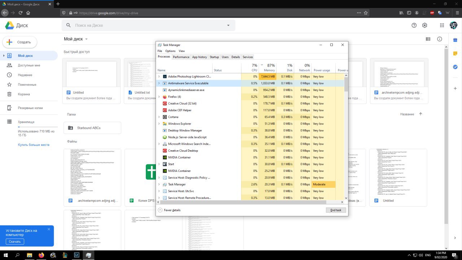
Task: Open Task Manager View menu
Action: (x=182, y=51)
